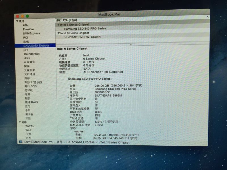227x170 pixels.
Task: Select HL-DT-ST DVDRW GS31N device row
Action: (x=132, y=37)
